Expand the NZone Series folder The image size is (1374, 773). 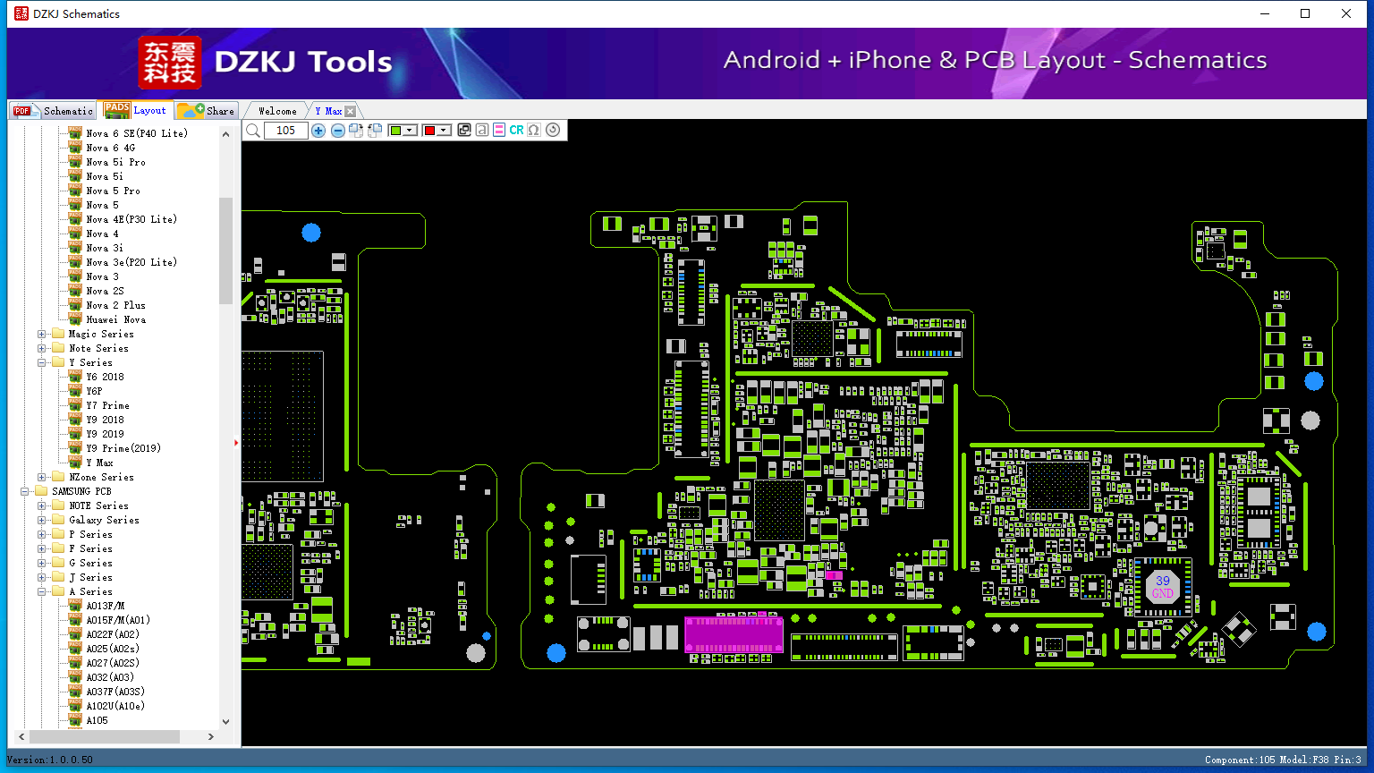point(42,477)
